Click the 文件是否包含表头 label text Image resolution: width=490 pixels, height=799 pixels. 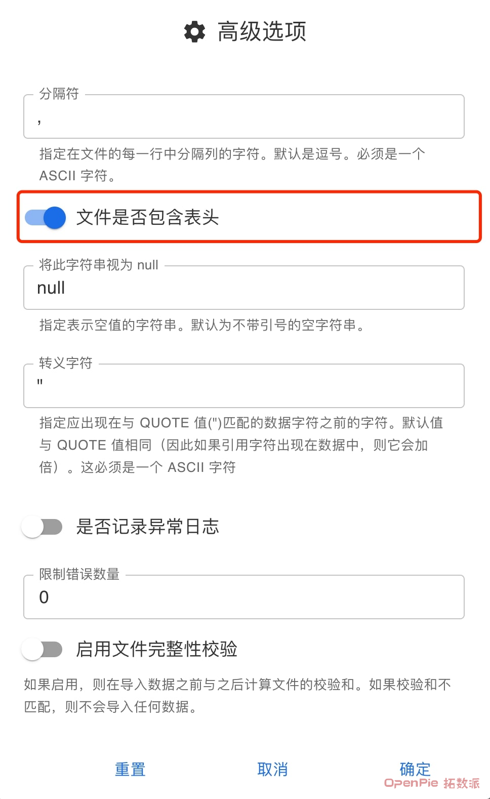click(x=147, y=217)
